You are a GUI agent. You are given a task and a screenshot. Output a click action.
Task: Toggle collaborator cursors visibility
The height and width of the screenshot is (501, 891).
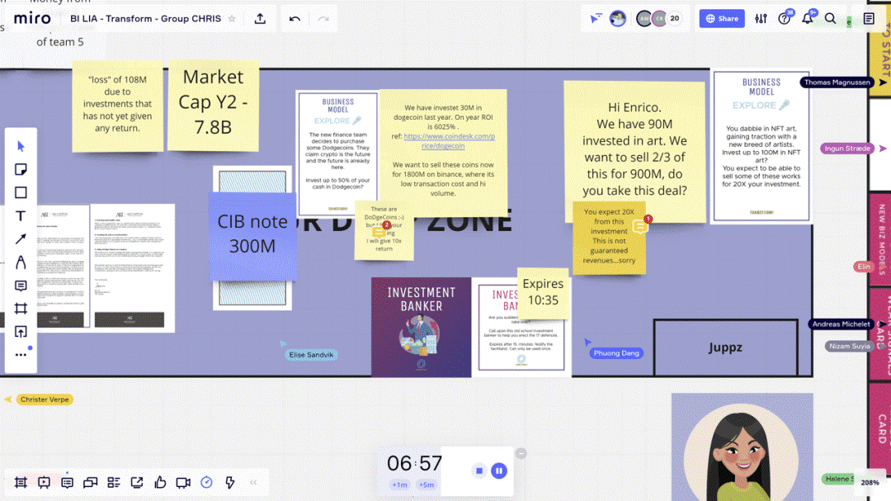tap(596, 18)
